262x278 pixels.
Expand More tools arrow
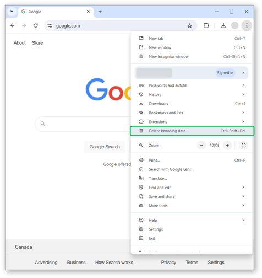click(x=243, y=205)
